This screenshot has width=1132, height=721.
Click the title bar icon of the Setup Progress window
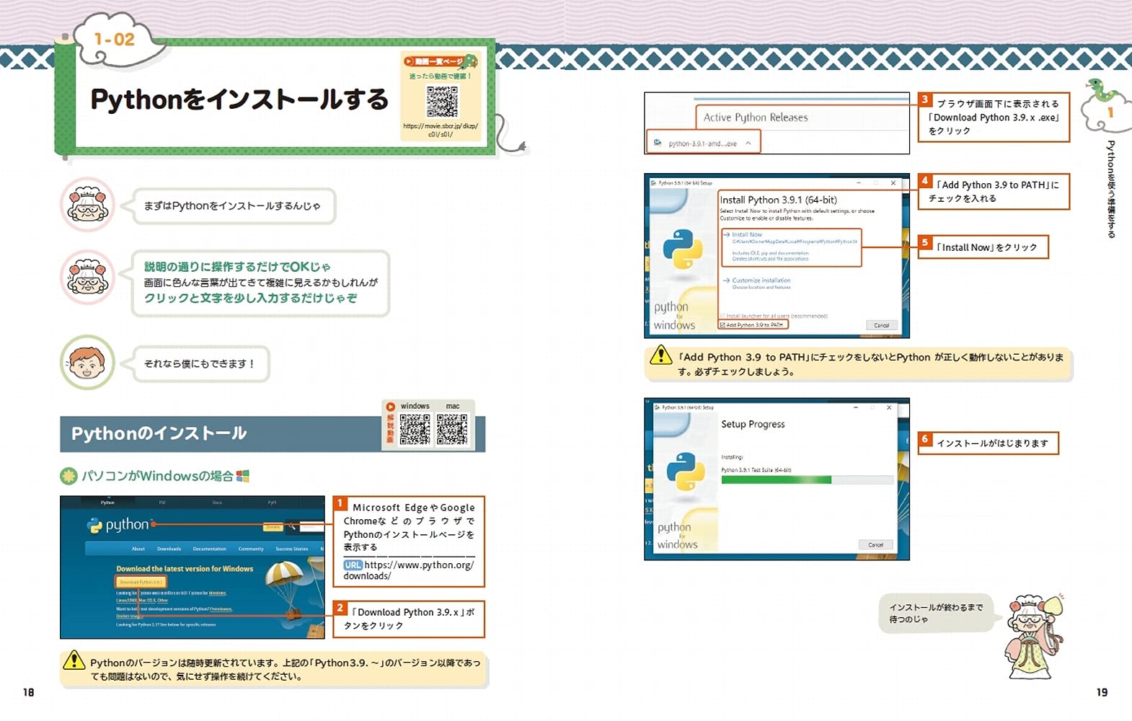click(x=657, y=407)
